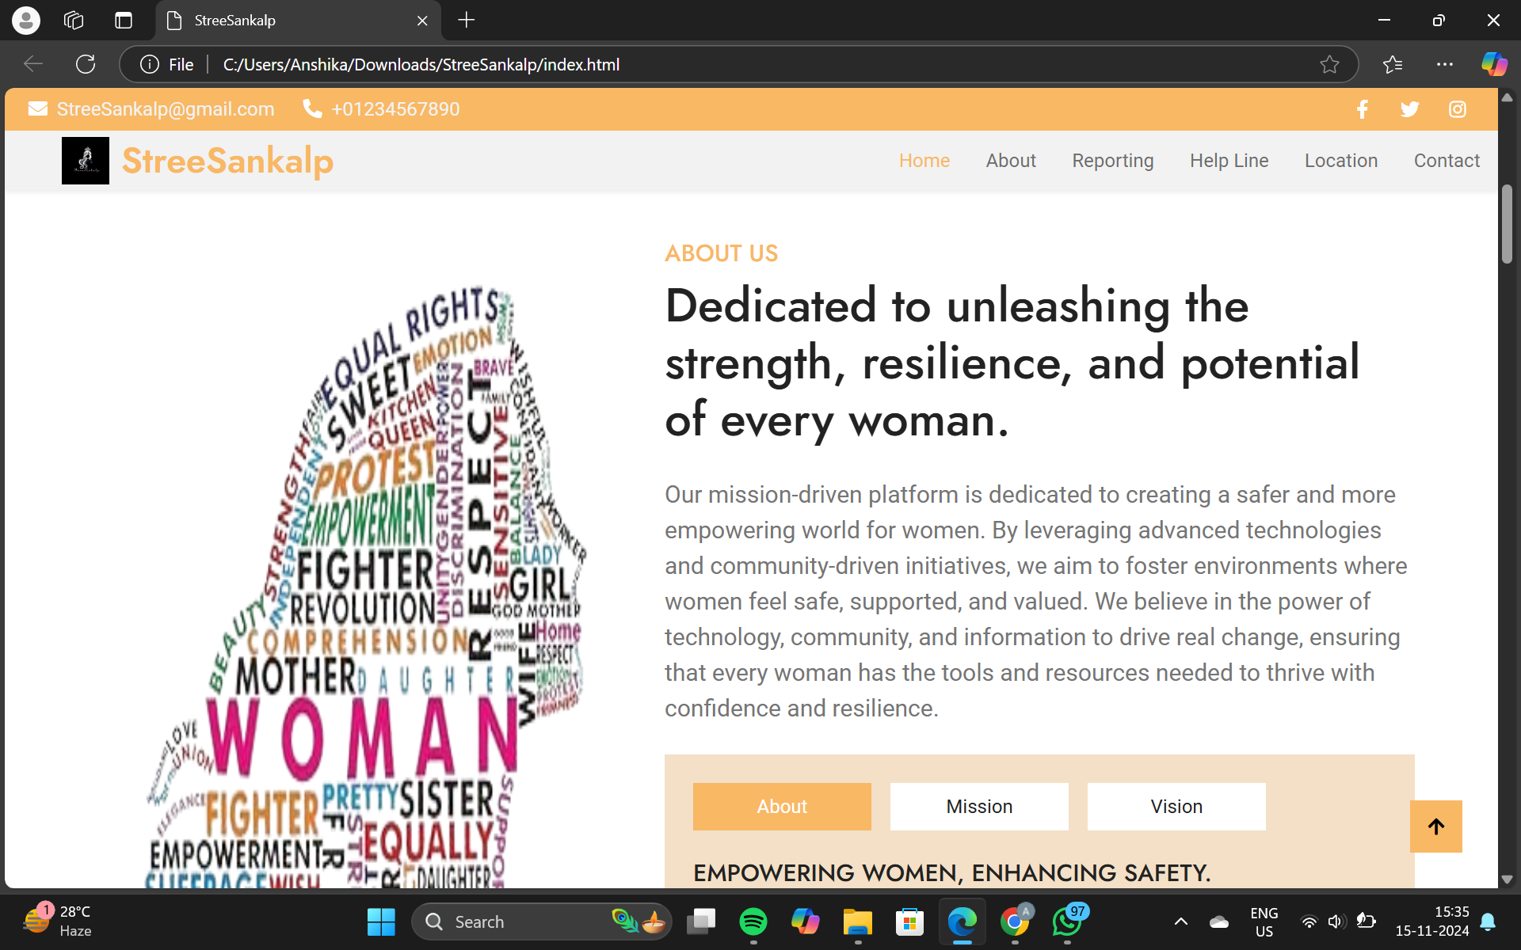Open the Twitter bird icon
This screenshot has height=950, width=1521.
[1409, 109]
